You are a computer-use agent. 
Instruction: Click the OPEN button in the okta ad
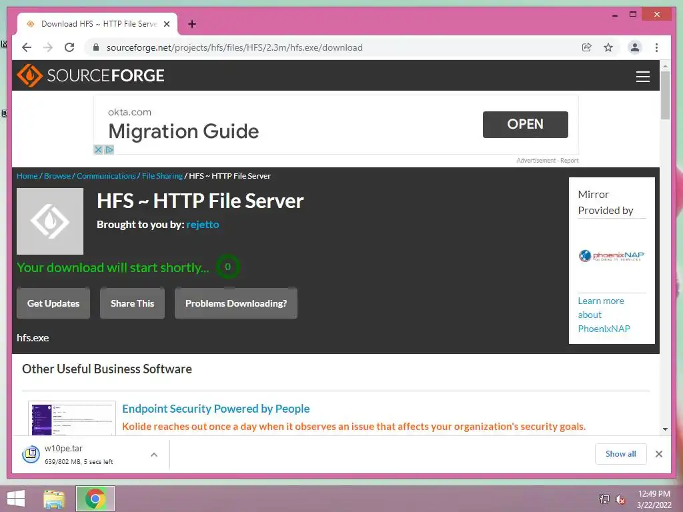tap(526, 125)
